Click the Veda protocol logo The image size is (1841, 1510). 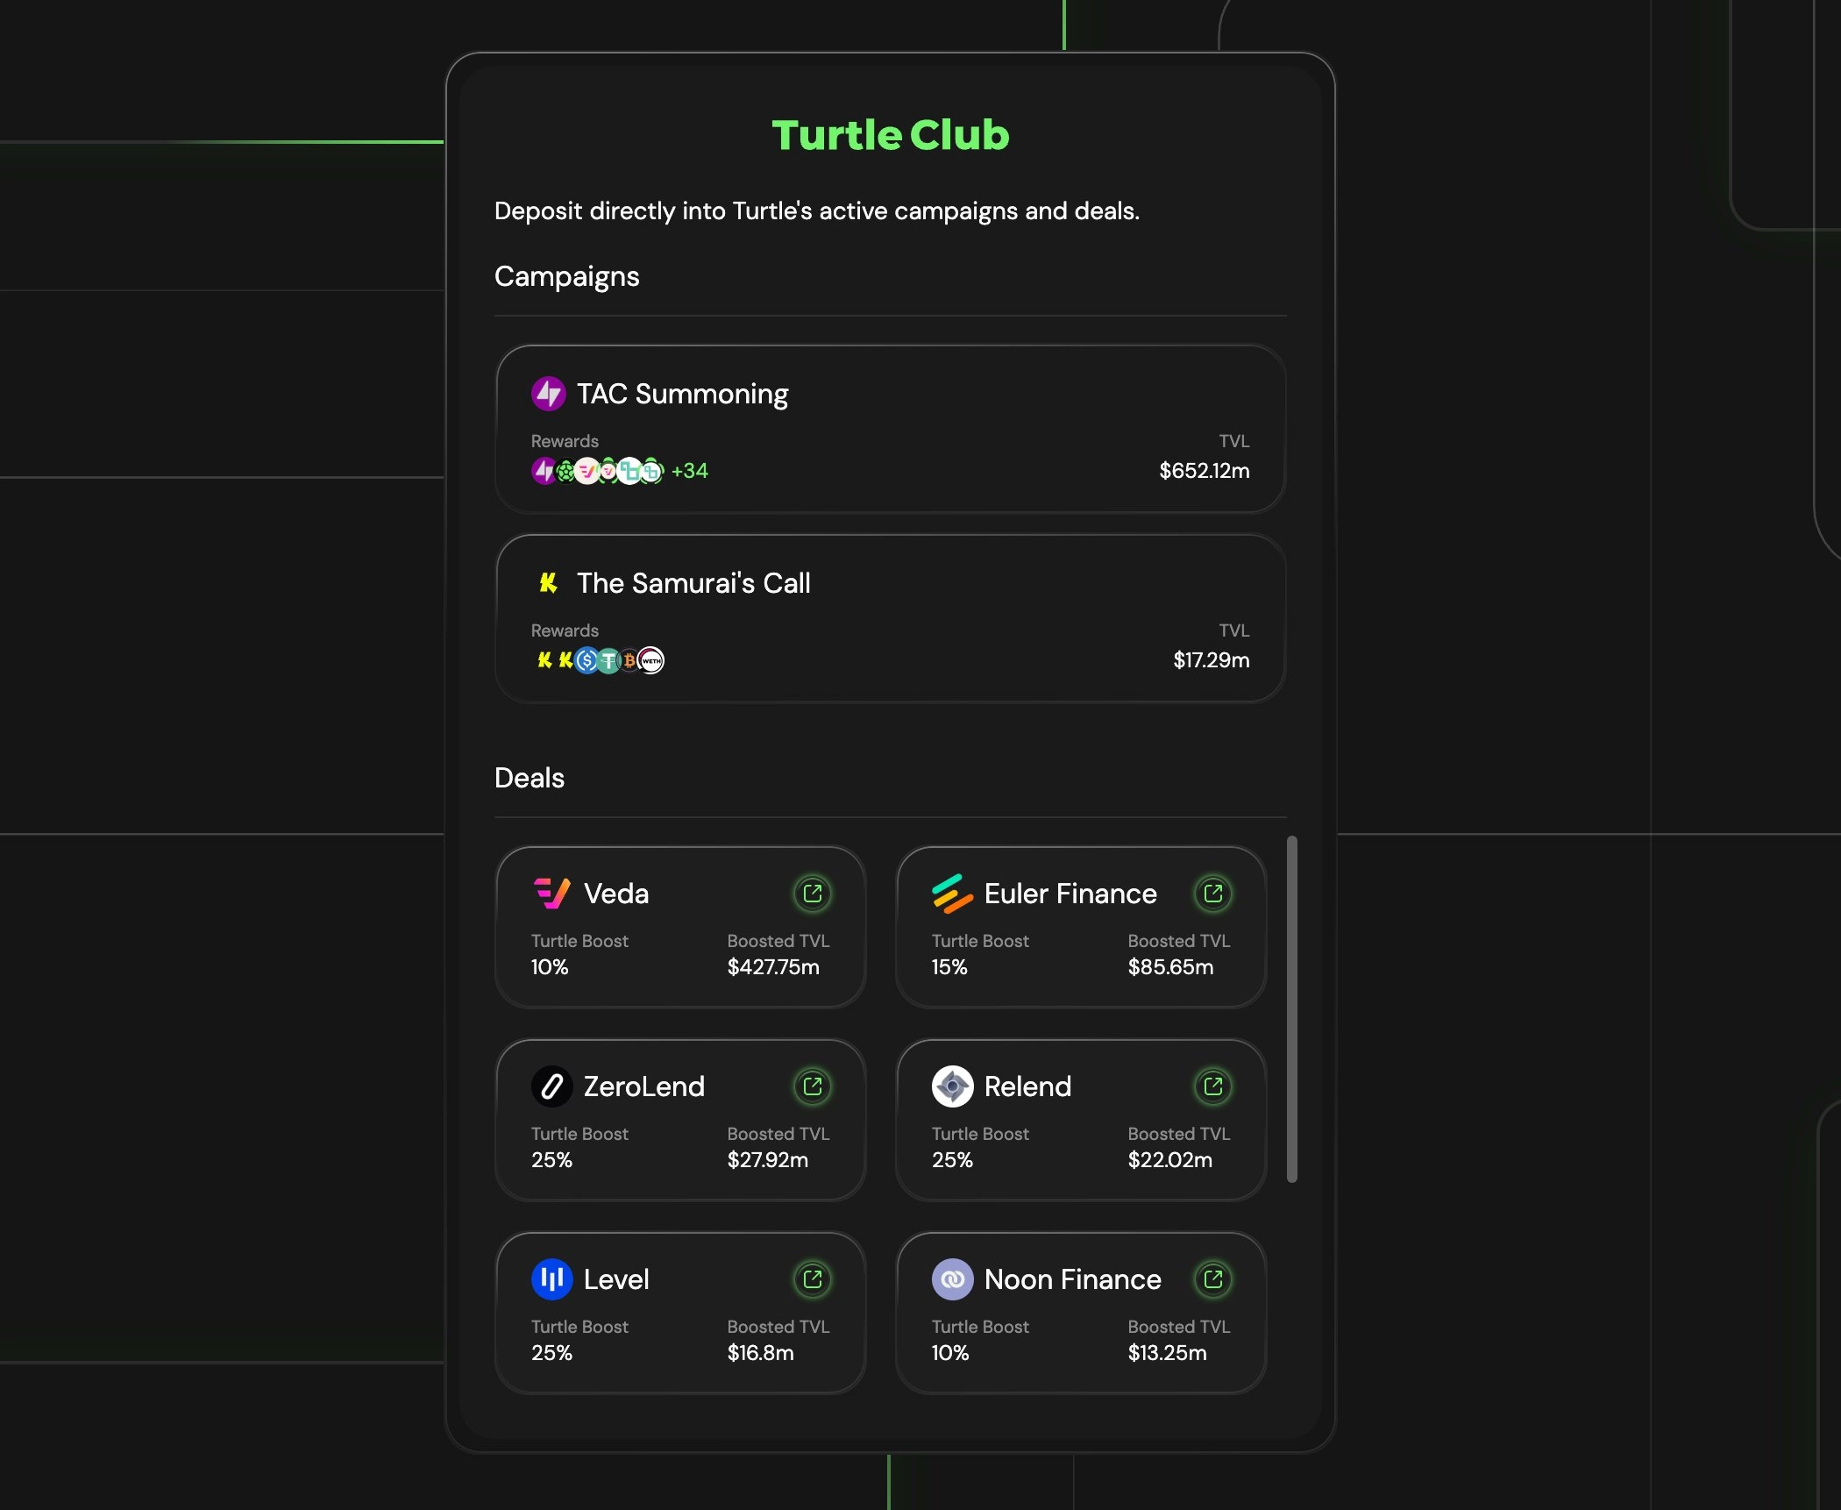(551, 894)
